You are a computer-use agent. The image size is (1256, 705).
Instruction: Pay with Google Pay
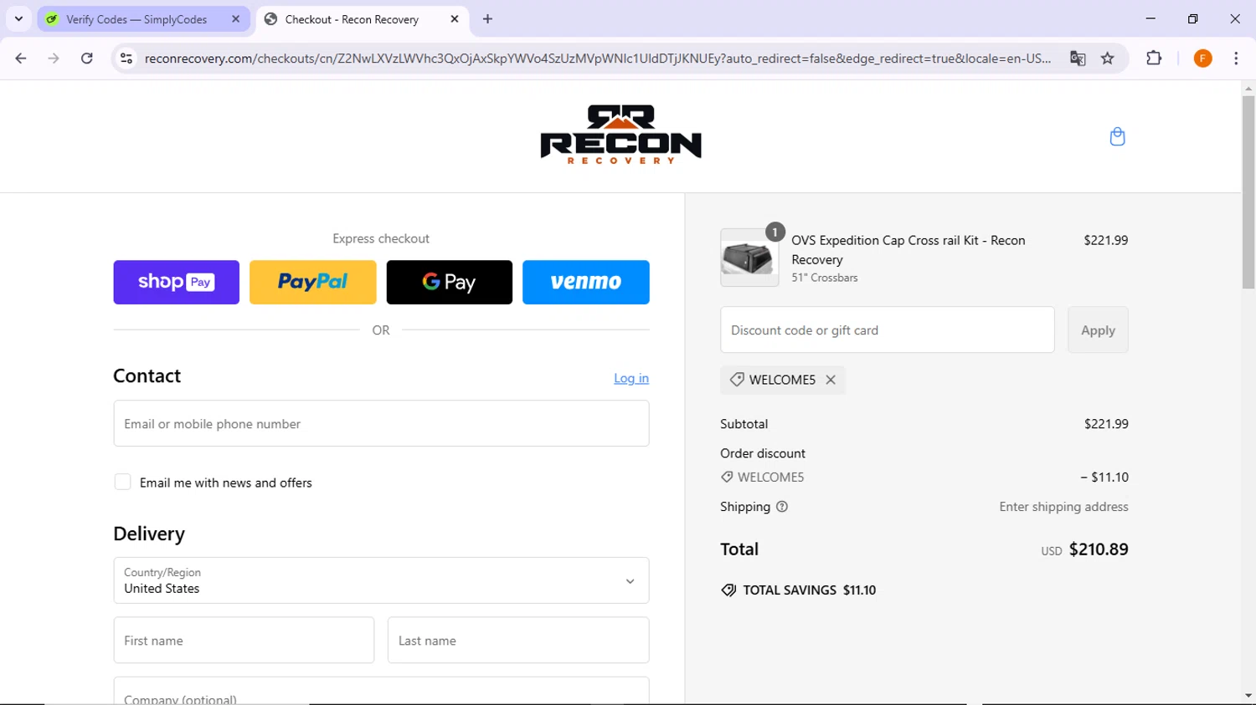(x=450, y=282)
